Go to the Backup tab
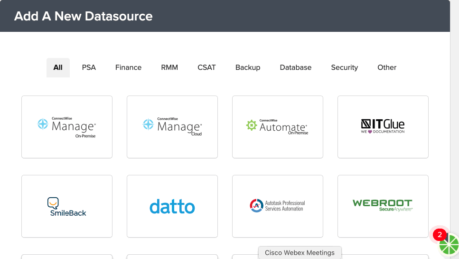Viewport: 459px width, 259px height. click(x=248, y=67)
